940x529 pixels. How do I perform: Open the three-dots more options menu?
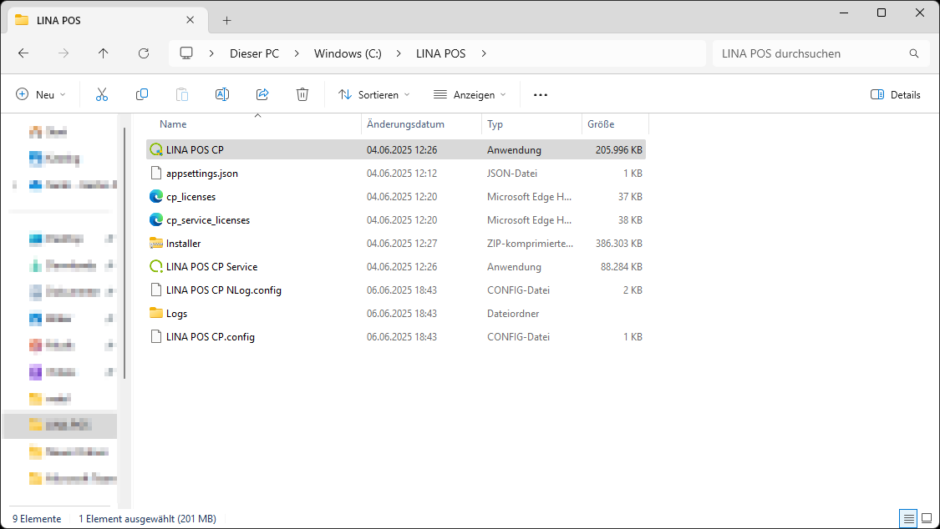[x=540, y=94]
